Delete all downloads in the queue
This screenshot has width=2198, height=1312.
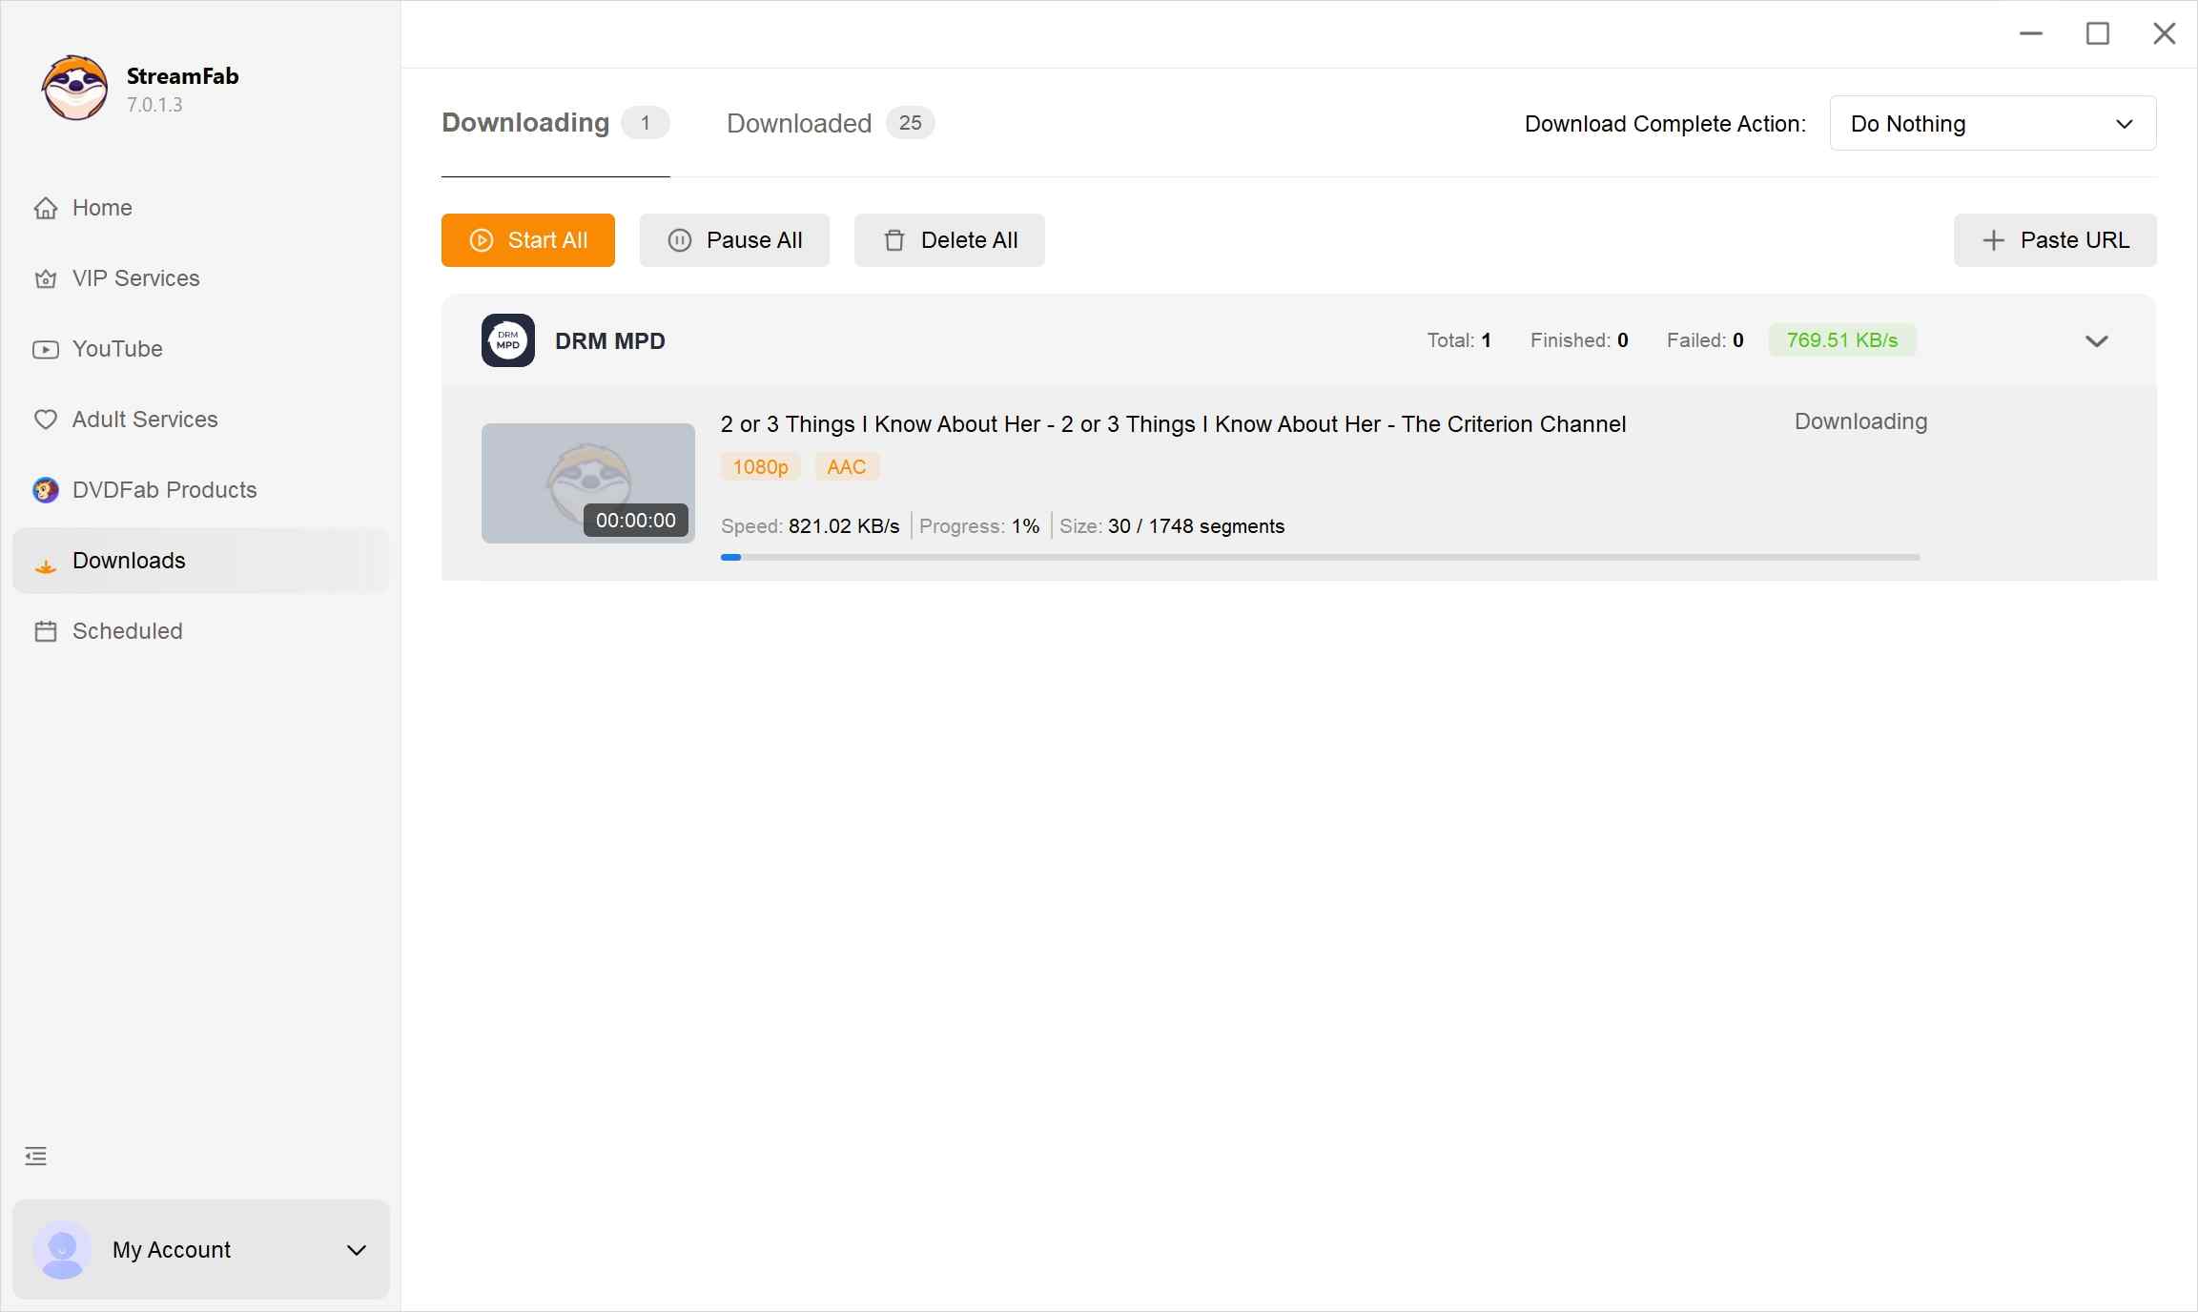click(949, 240)
